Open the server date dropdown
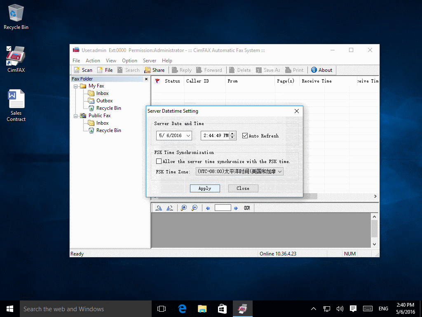Image resolution: width=422 pixels, height=317 pixels. 188,135
